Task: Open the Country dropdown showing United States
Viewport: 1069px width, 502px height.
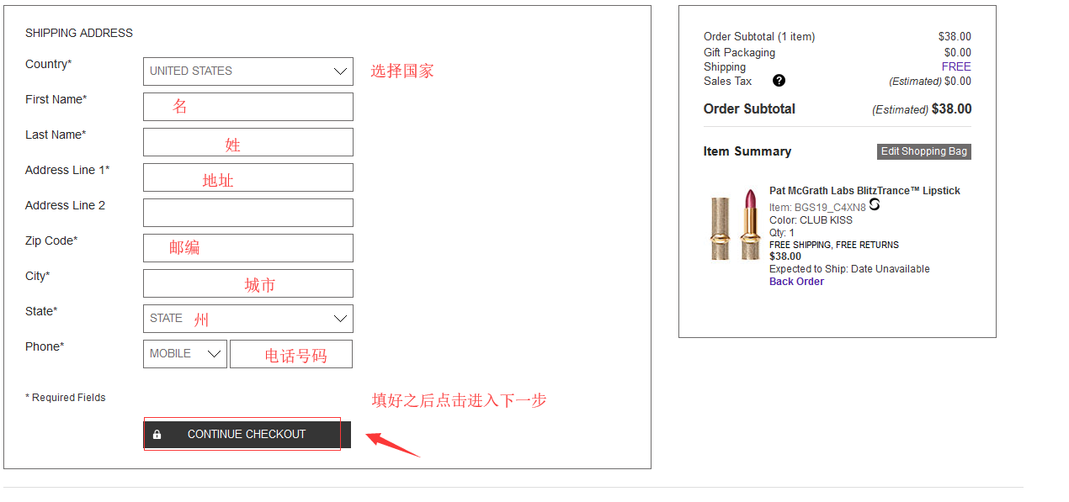Action: coord(247,71)
